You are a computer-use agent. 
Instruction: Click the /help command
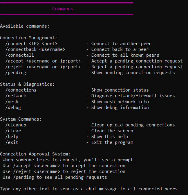(12, 137)
